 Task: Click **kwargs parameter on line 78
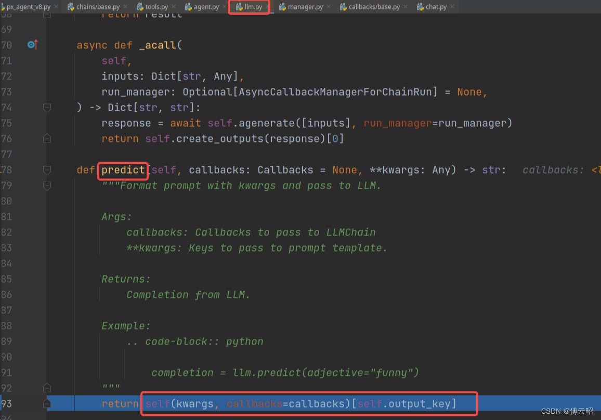pos(395,170)
